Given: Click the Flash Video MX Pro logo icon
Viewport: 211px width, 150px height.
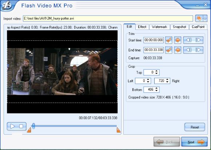Looking at the screenshot, I should pos(7,5).
